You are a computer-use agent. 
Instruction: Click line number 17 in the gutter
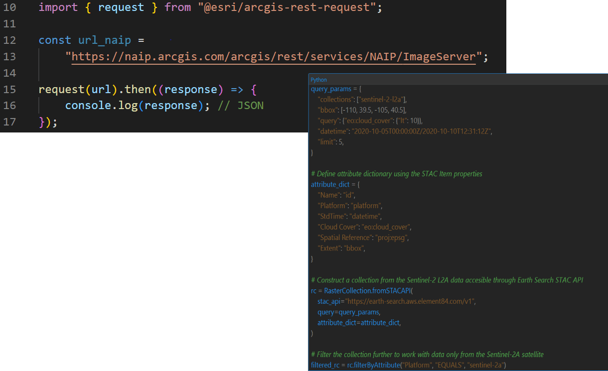coord(9,122)
